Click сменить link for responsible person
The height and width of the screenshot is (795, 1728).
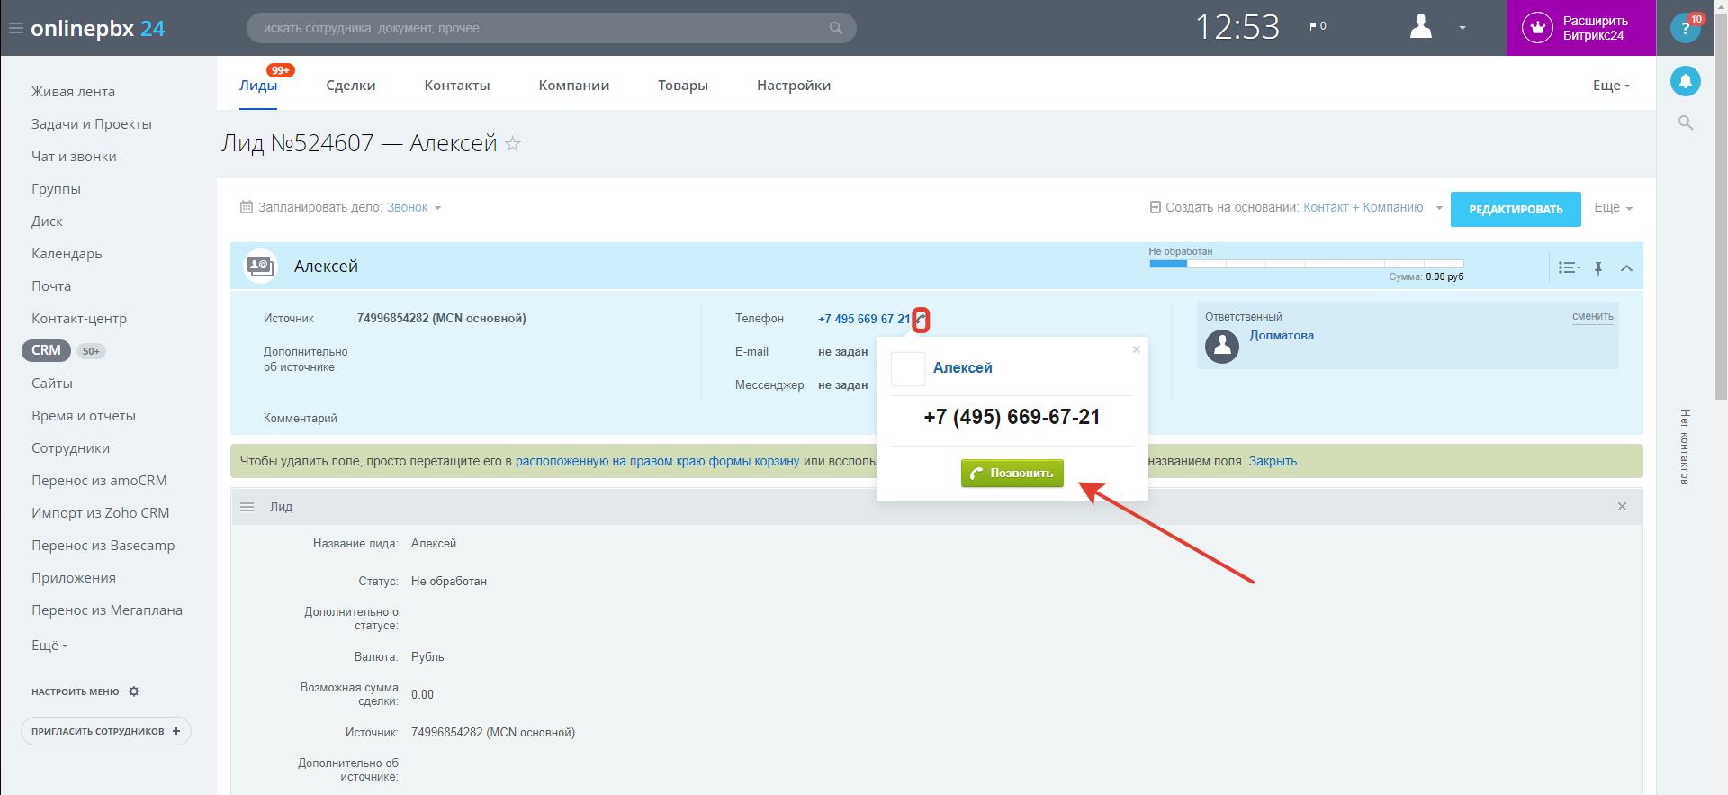[x=1592, y=316]
